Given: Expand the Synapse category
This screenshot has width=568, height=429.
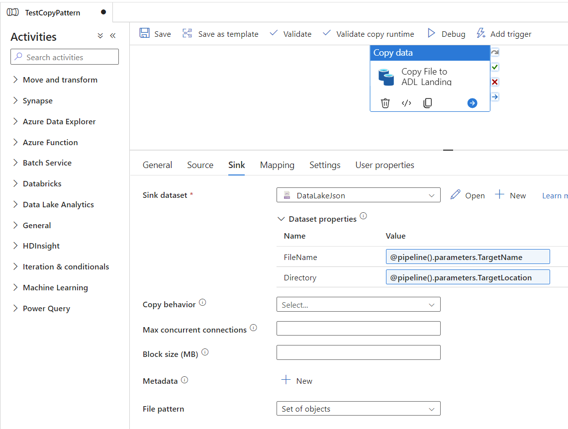Looking at the screenshot, I should (15, 100).
